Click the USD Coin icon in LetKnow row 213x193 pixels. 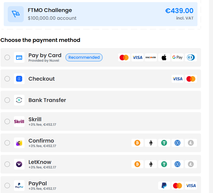tap(177, 164)
